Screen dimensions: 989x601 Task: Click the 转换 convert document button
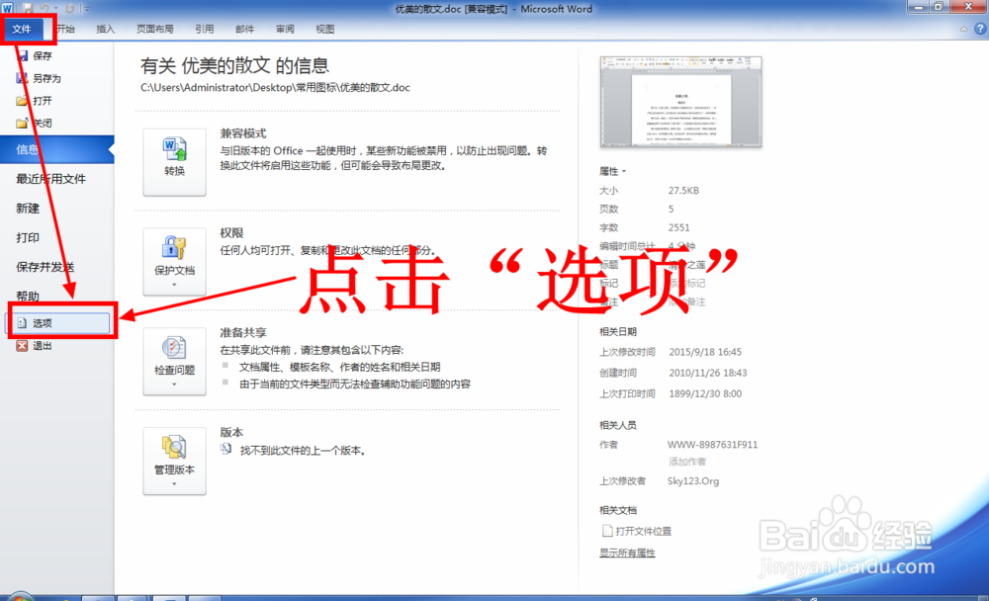(175, 161)
